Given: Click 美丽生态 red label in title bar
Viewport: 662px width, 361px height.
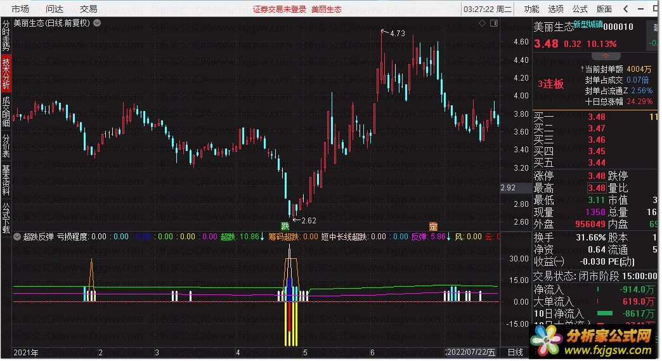Looking at the screenshot, I should pyautogui.click(x=327, y=10).
